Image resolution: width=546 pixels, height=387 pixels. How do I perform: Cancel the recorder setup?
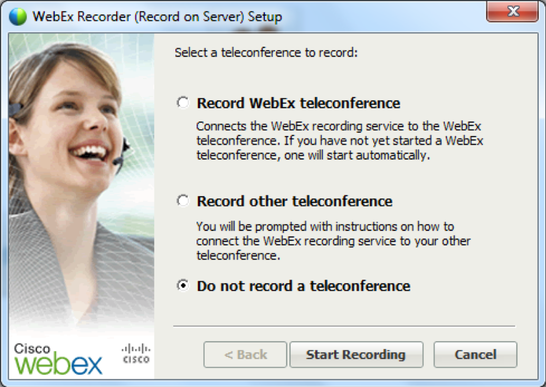tap(475, 355)
